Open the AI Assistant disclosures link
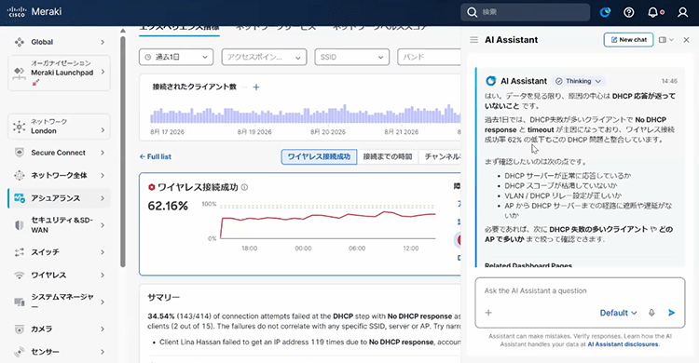699x363 pixels. (623, 344)
